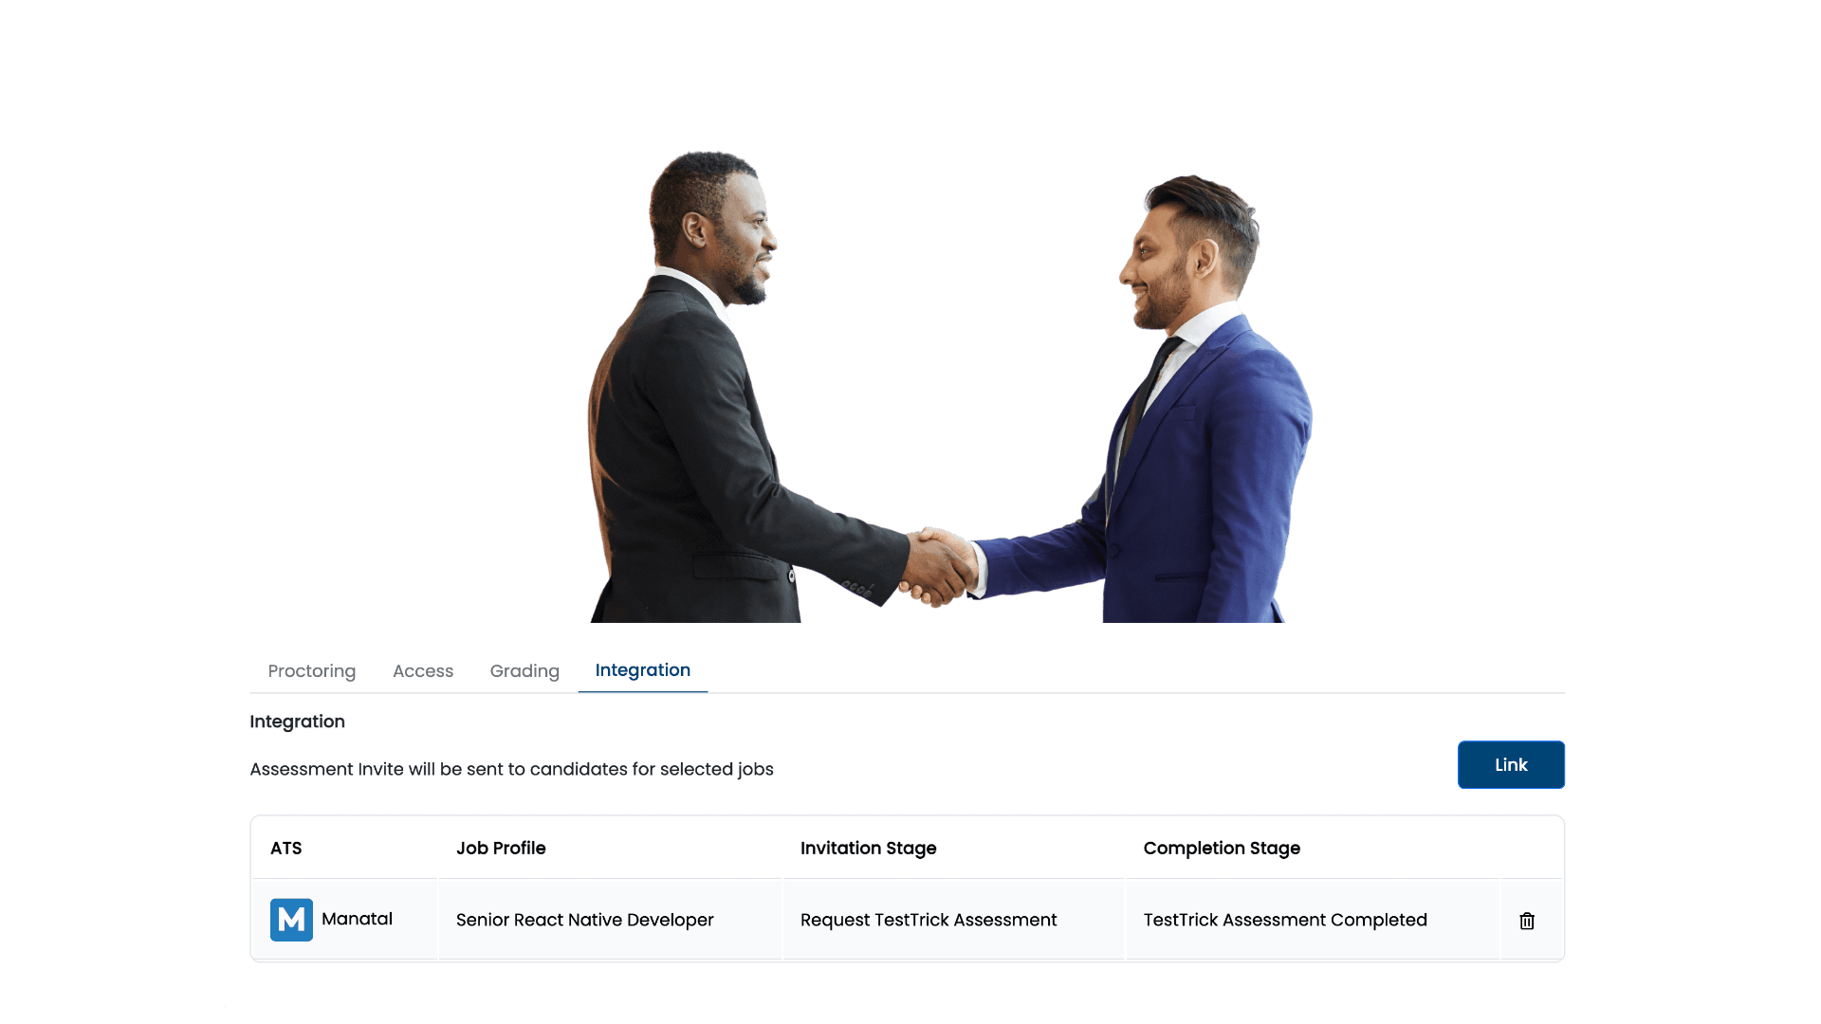Select the Manatal ATS name text
The image size is (1821, 1024).
click(x=357, y=919)
